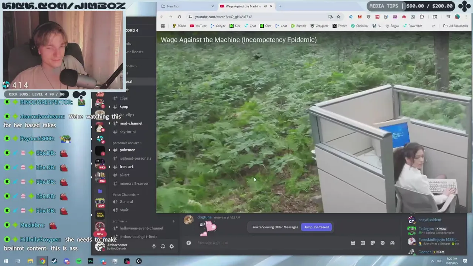This screenshot has height=266, width=473.
Task: Collapse the archive category
Action: (120, 221)
